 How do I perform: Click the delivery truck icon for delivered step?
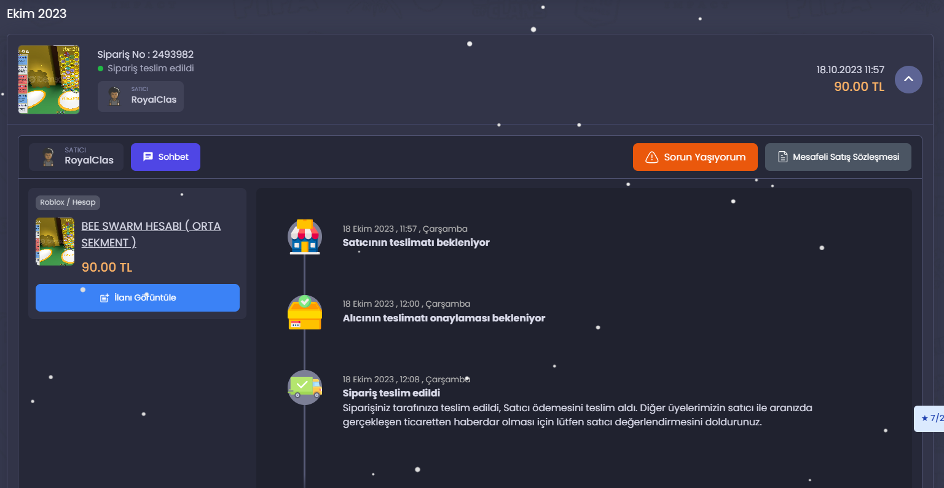[305, 387]
